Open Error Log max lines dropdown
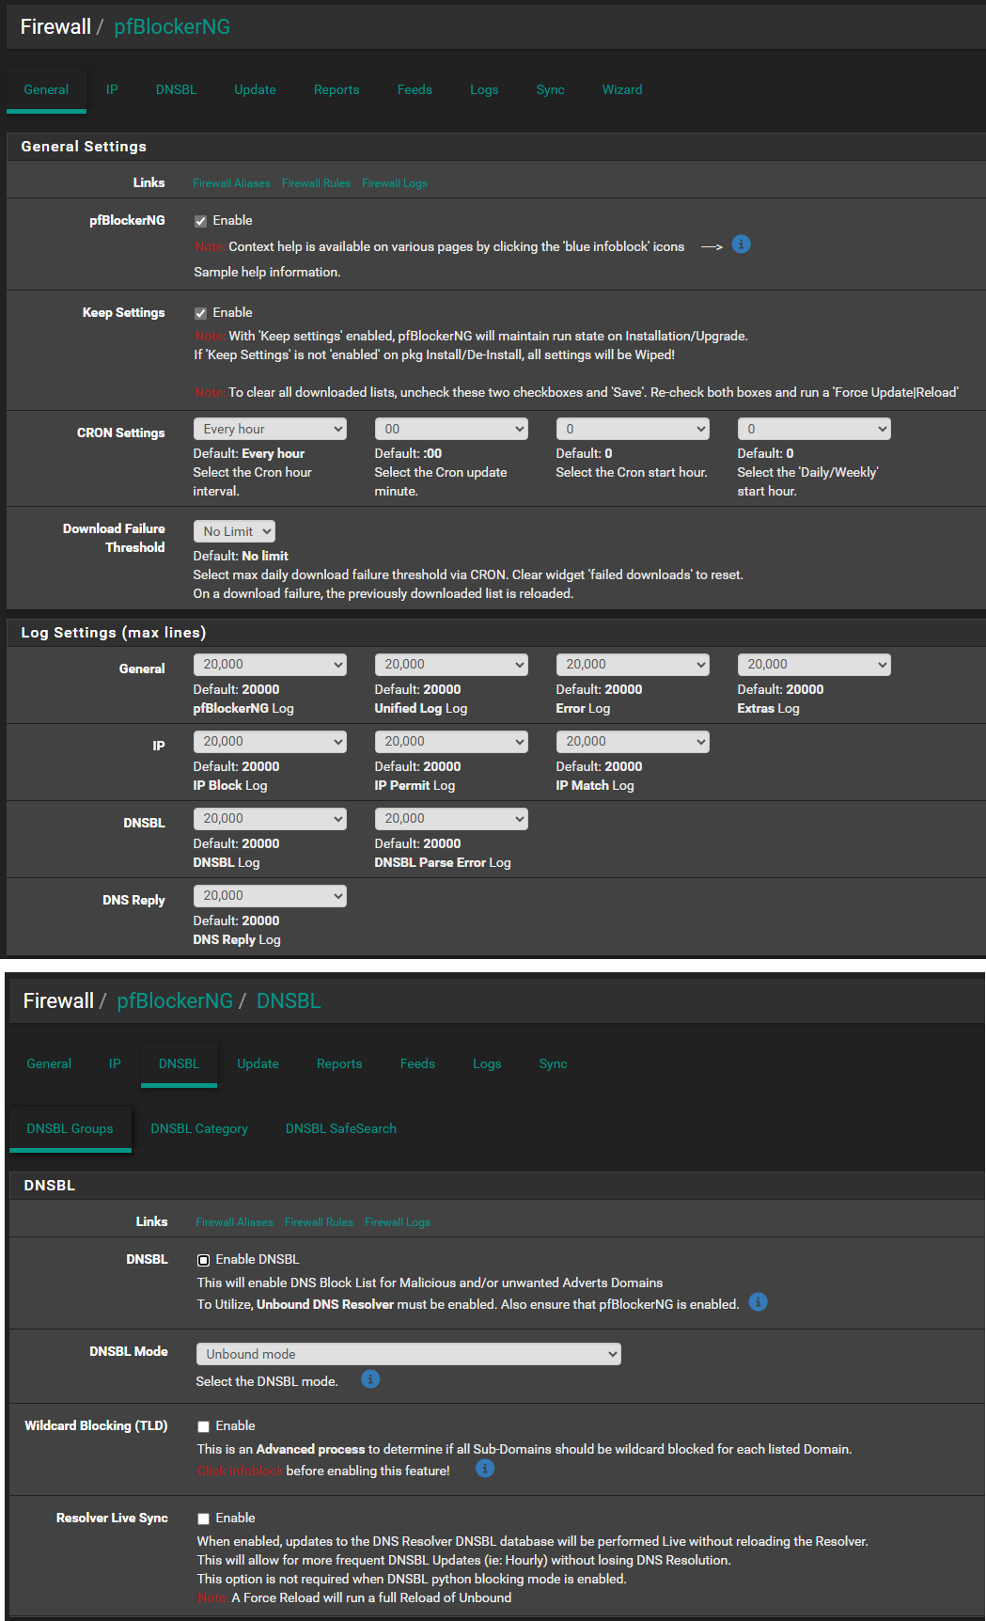Image resolution: width=986 pixels, height=1621 pixels. [633, 665]
